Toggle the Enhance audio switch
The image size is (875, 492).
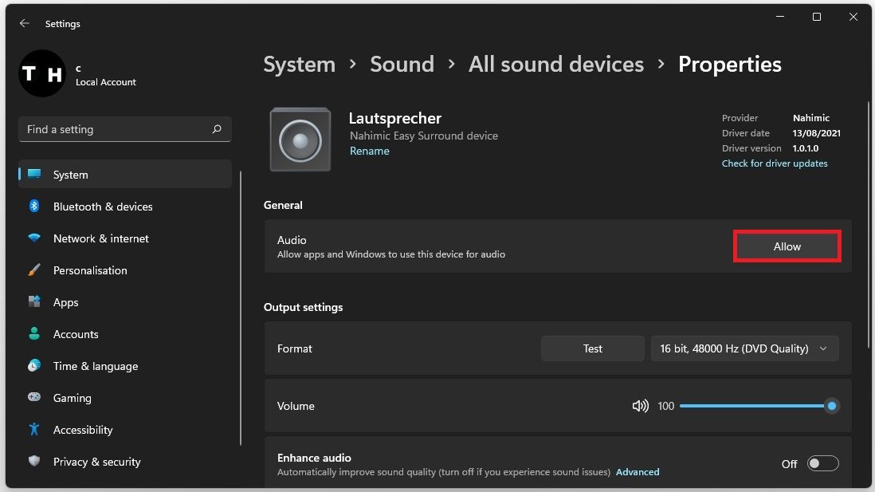[822, 463]
